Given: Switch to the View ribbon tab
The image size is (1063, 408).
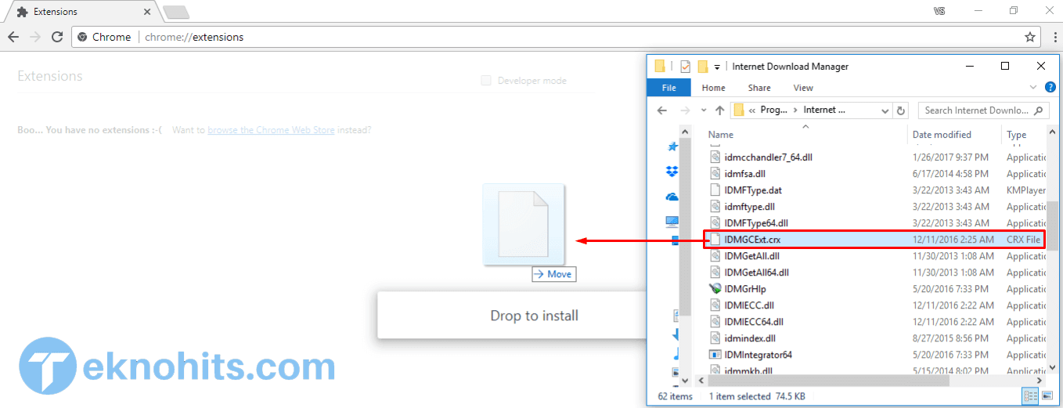Looking at the screenshot, I should tap(803, 88).
